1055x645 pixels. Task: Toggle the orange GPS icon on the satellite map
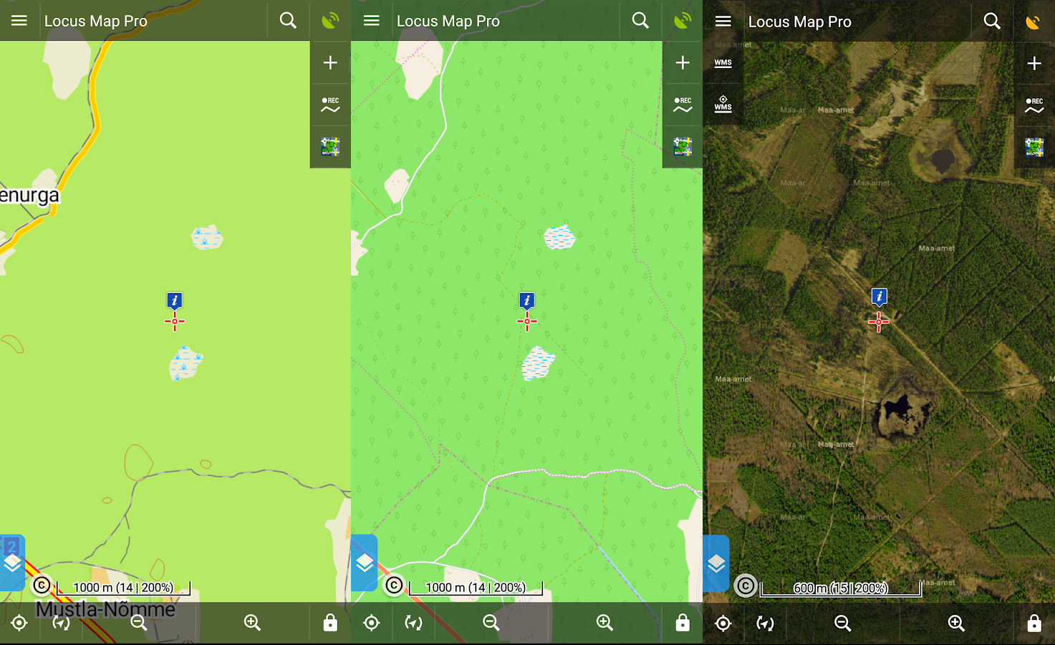(1033, 21)
